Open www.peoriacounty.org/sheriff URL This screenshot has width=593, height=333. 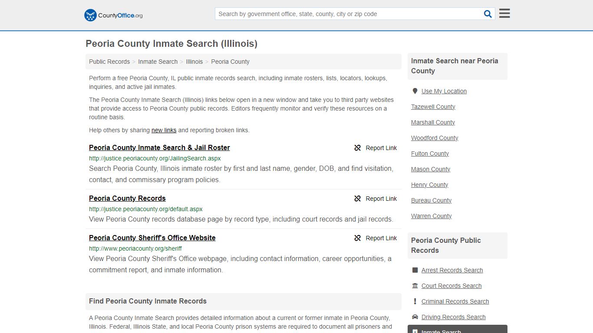tap(135, 248)
